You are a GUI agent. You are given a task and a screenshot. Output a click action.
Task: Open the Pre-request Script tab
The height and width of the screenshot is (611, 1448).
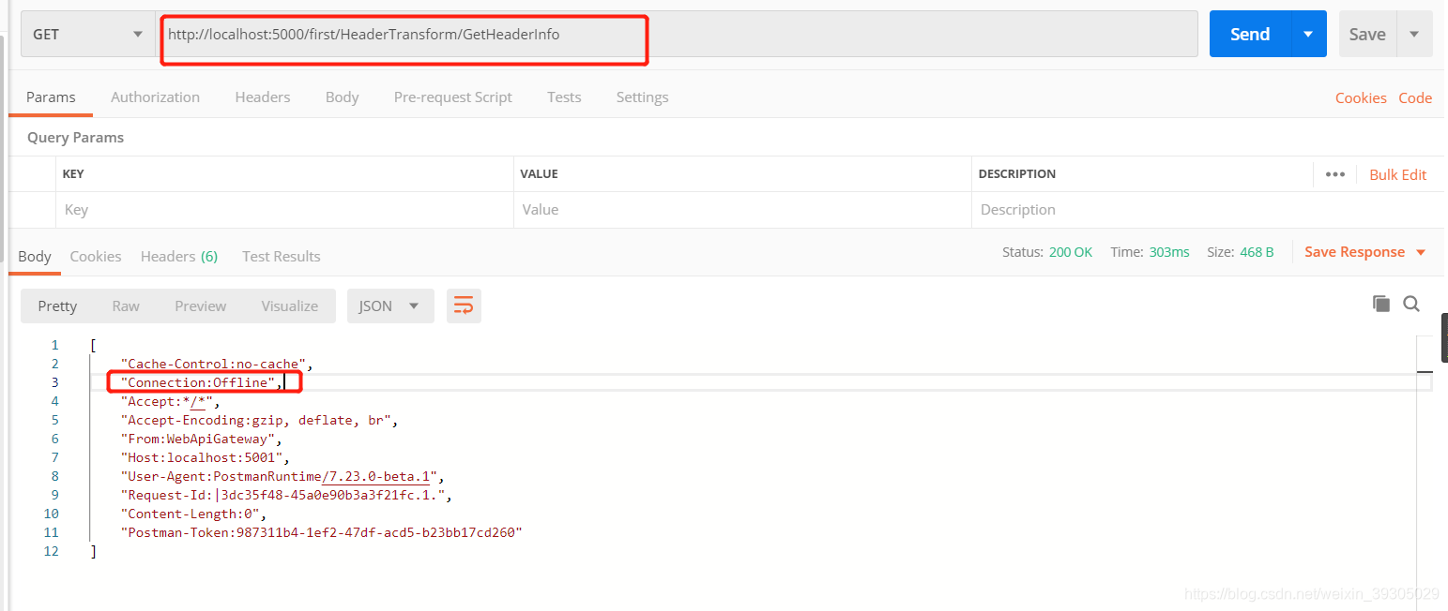453,97
